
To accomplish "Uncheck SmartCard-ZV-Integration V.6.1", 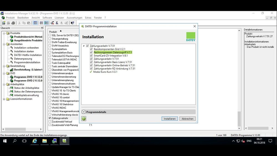I will click(x=91, y=56).
